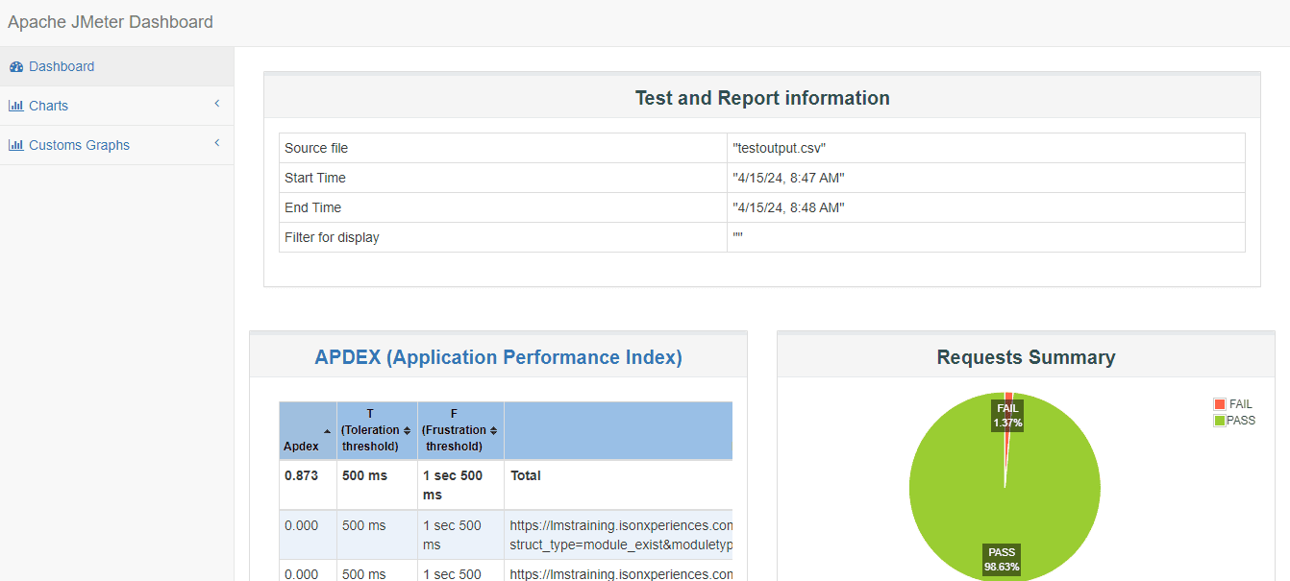Click the bar chart icon beside Customs Graphs

16,146
